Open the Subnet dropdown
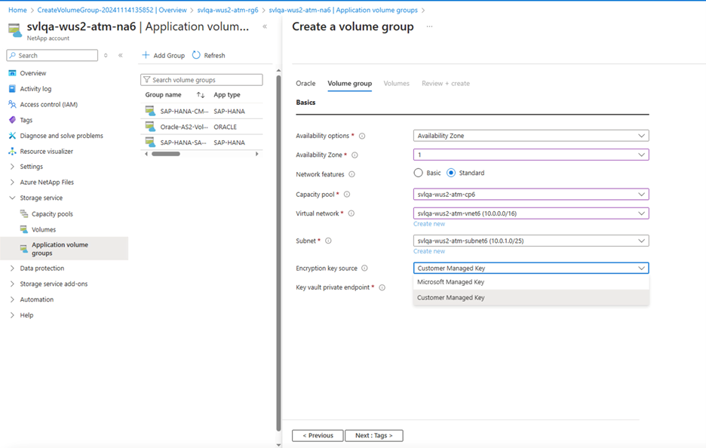The width and height of the screenshot is (706, 448). click(531, 241)
